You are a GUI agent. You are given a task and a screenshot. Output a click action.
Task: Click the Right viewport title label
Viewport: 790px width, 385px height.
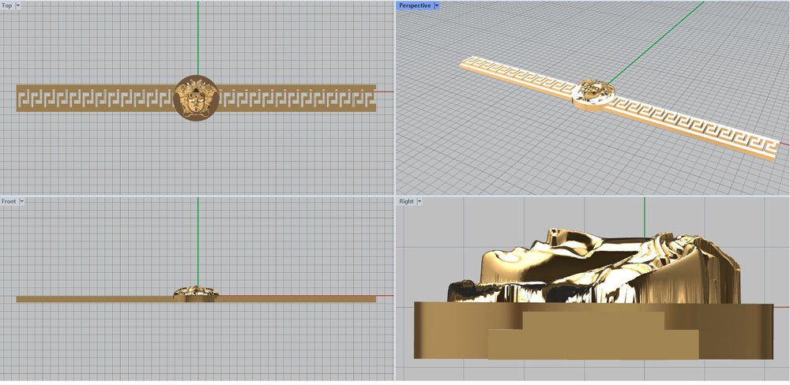point(406,201)
